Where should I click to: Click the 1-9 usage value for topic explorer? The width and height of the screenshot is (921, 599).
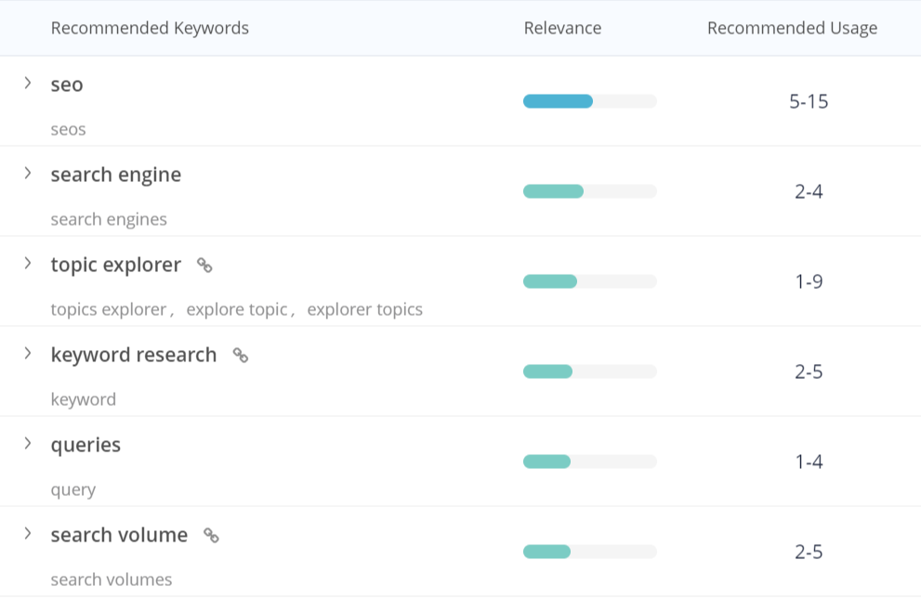809,281
